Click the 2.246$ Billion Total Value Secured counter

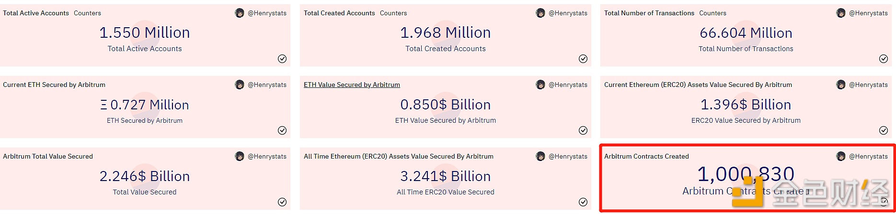[x=145, y=176]
